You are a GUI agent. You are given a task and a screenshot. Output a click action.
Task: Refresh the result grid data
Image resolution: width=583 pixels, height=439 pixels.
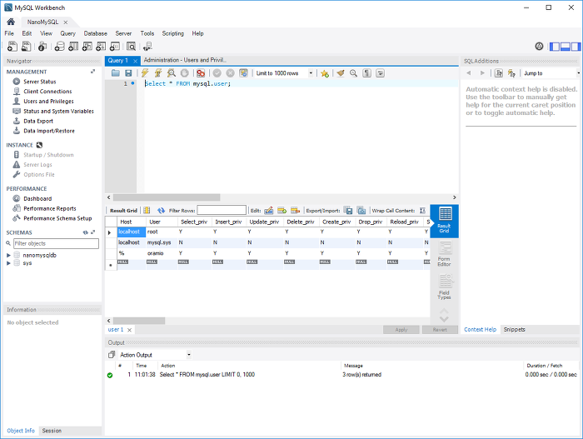161,211
